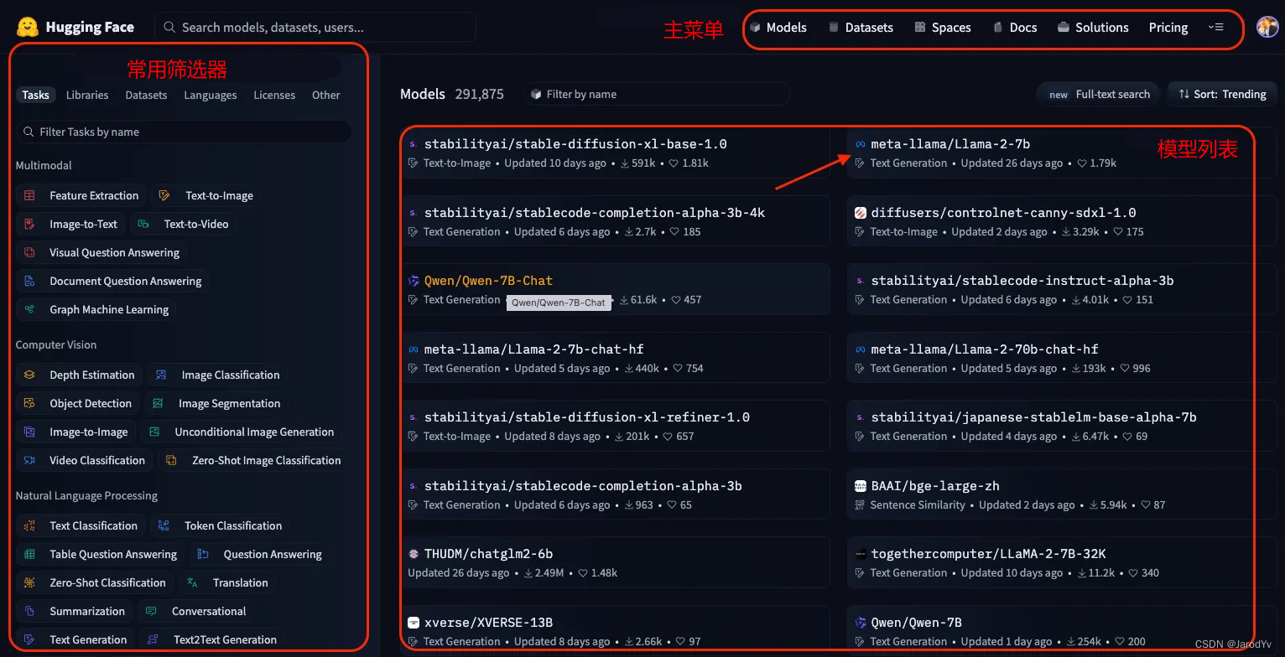Click the Image-to-Text task icon
This screenshot has height=657, width=1285.
coord(29,224)
